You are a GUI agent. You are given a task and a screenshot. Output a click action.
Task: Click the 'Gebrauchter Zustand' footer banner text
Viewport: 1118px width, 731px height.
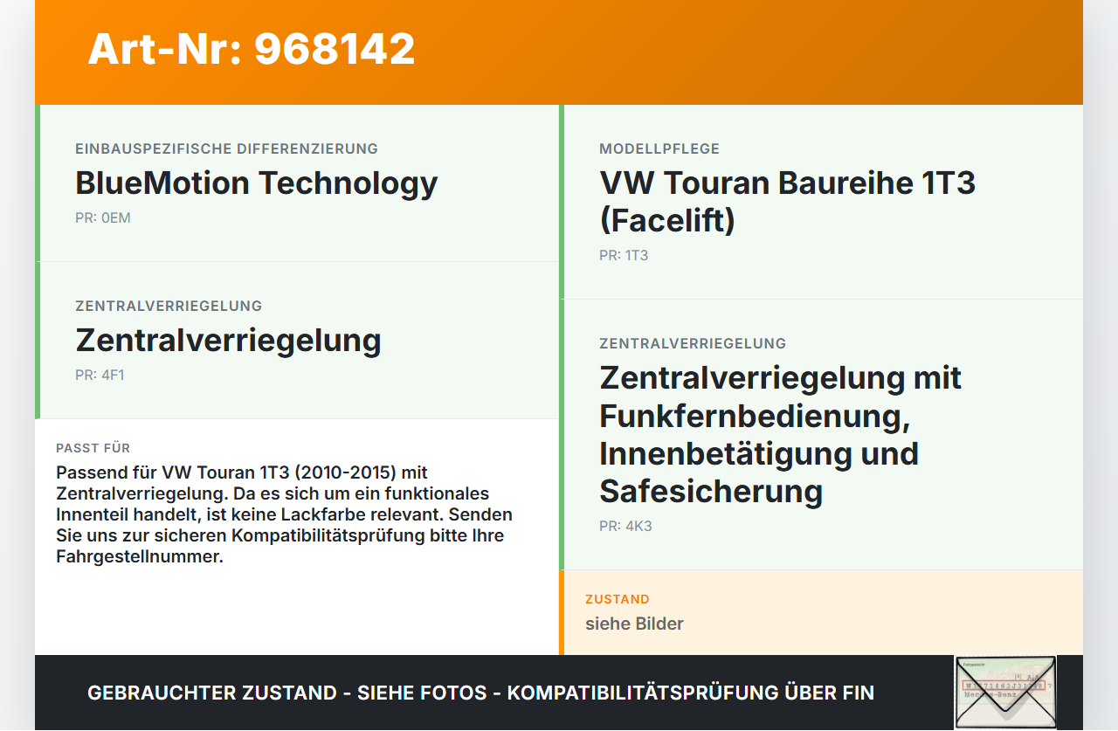[x=480, y=693]
